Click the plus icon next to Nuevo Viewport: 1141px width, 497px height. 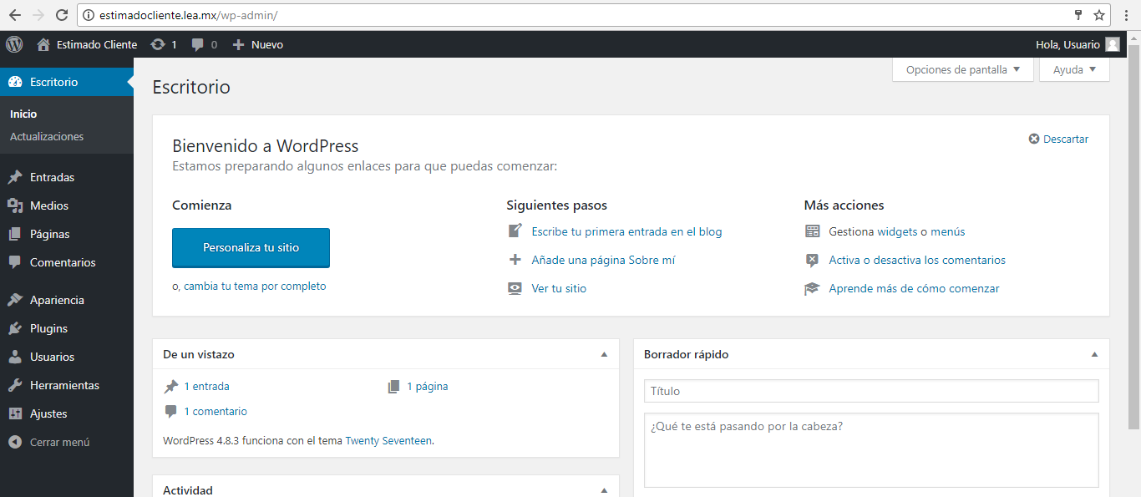[238, 45]
